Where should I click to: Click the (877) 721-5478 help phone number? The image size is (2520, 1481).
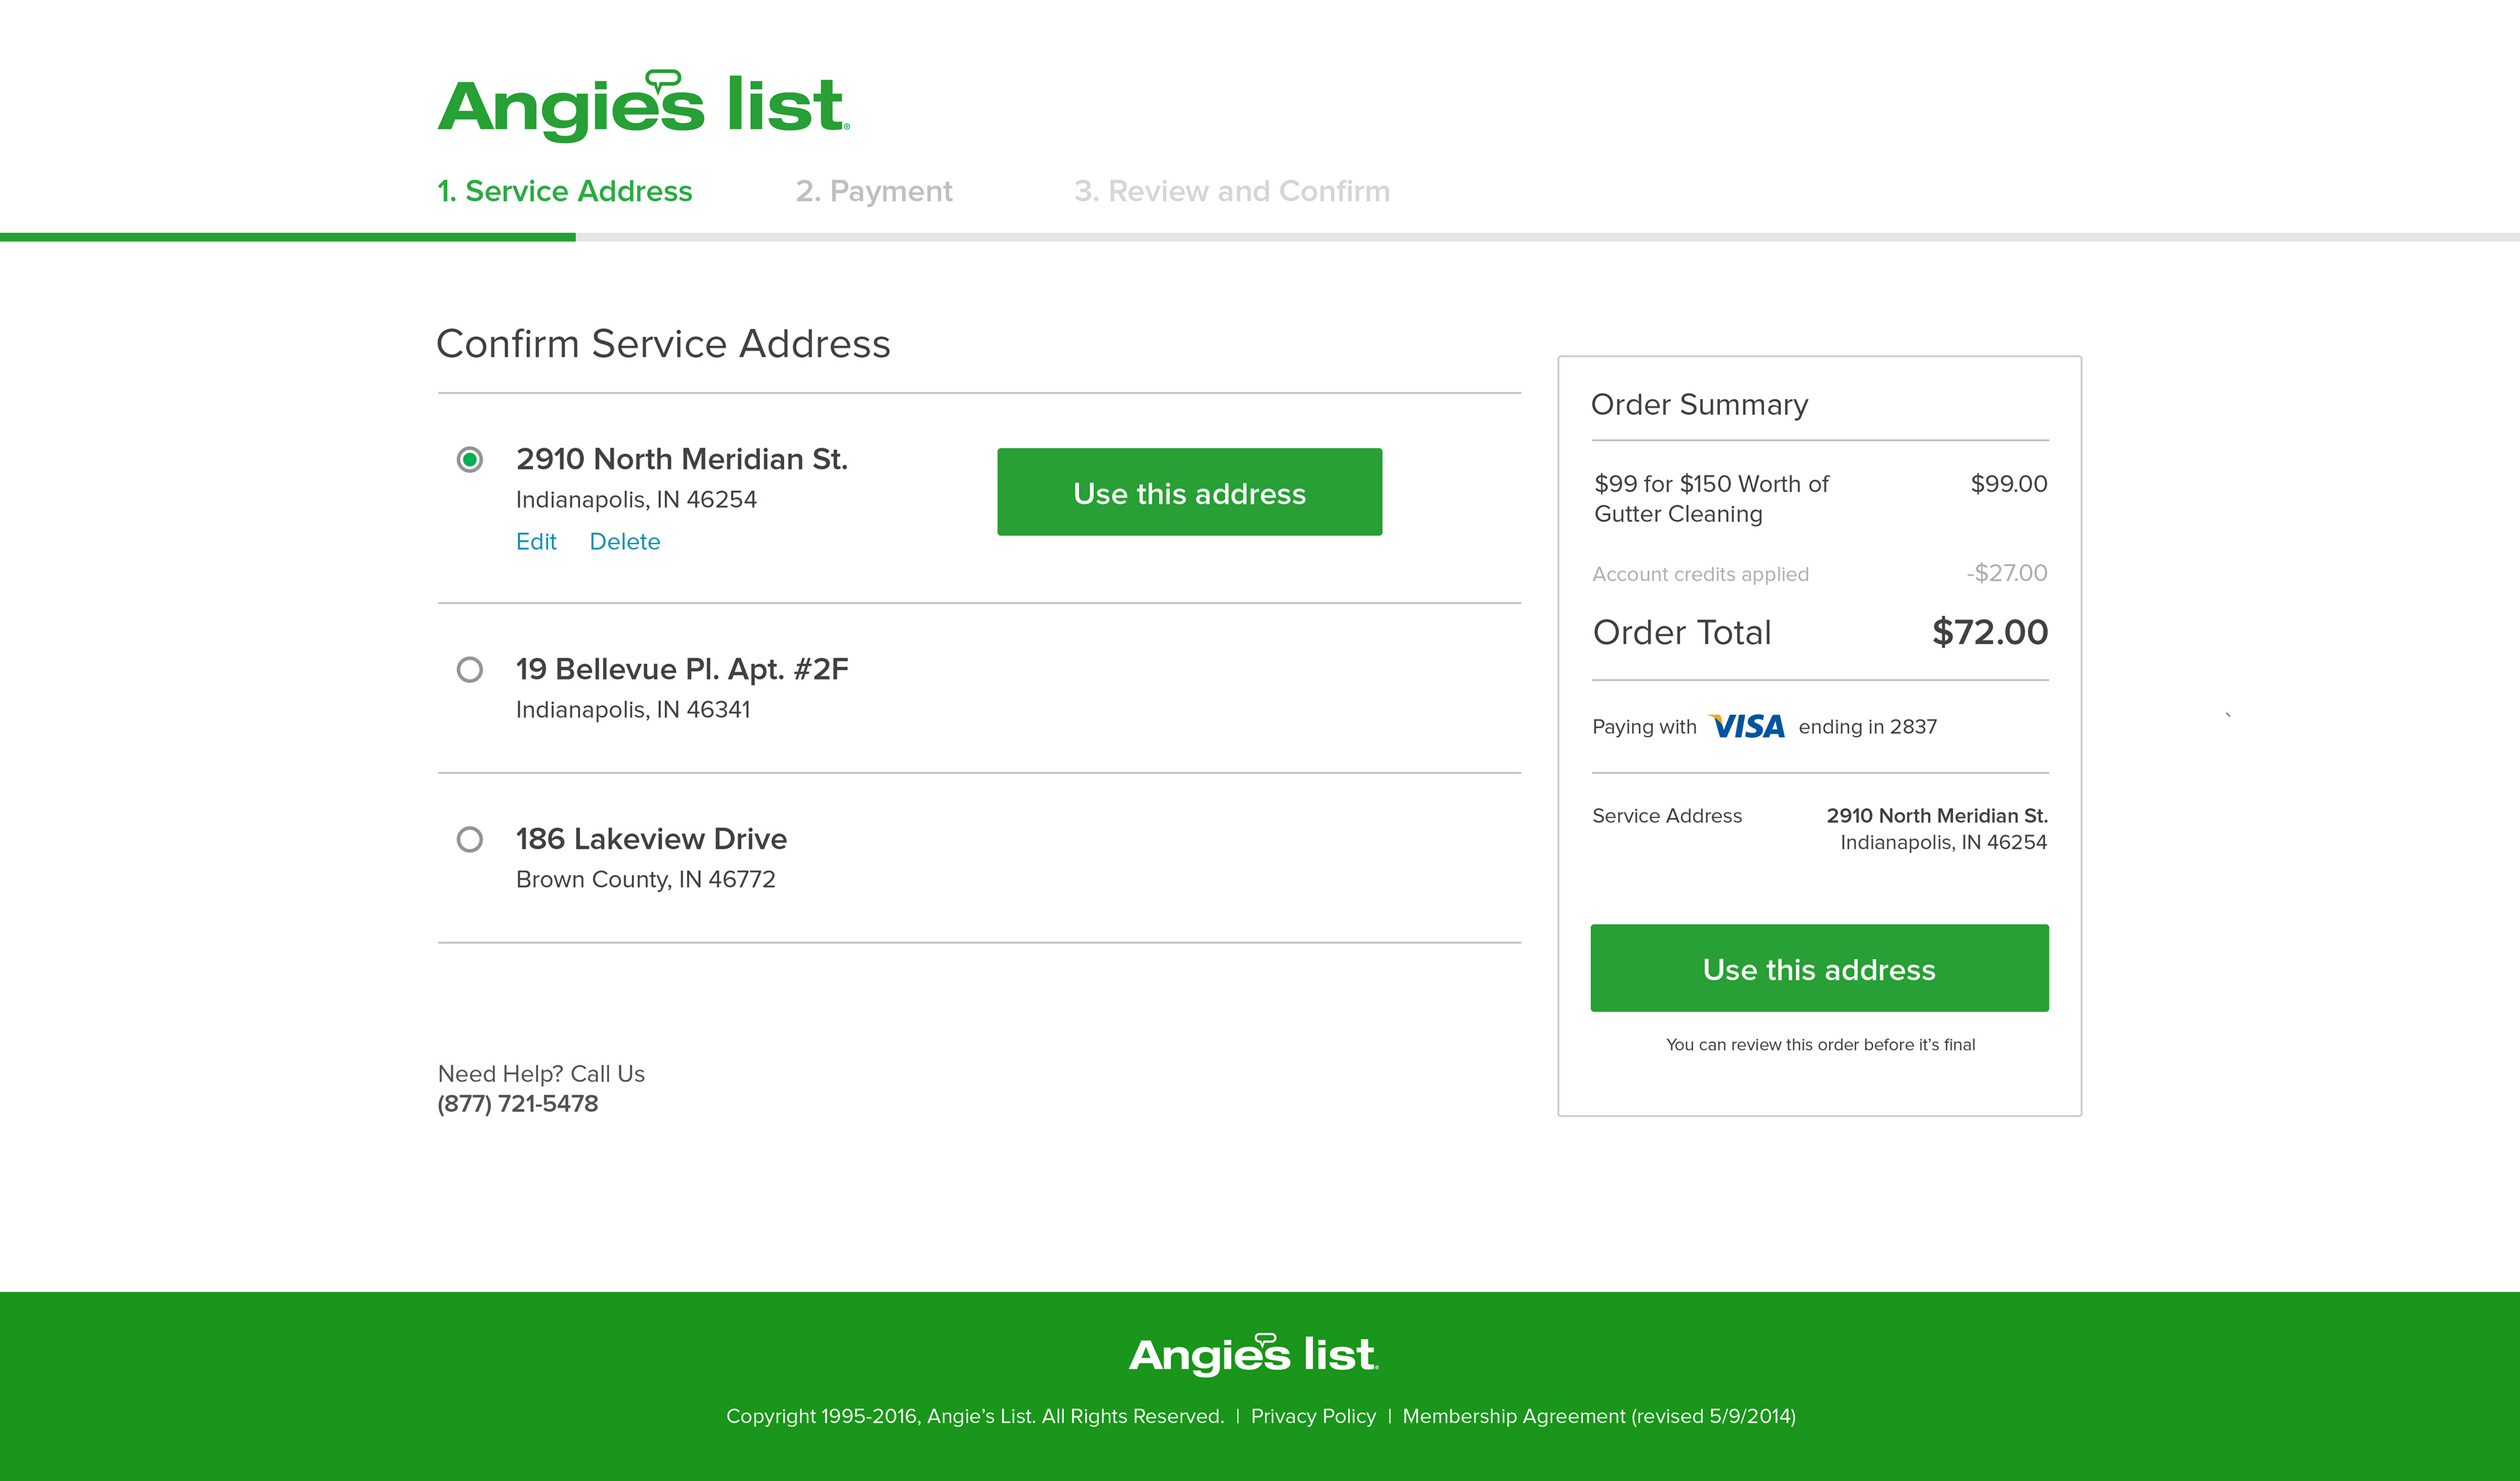[x=518, y=1104]
